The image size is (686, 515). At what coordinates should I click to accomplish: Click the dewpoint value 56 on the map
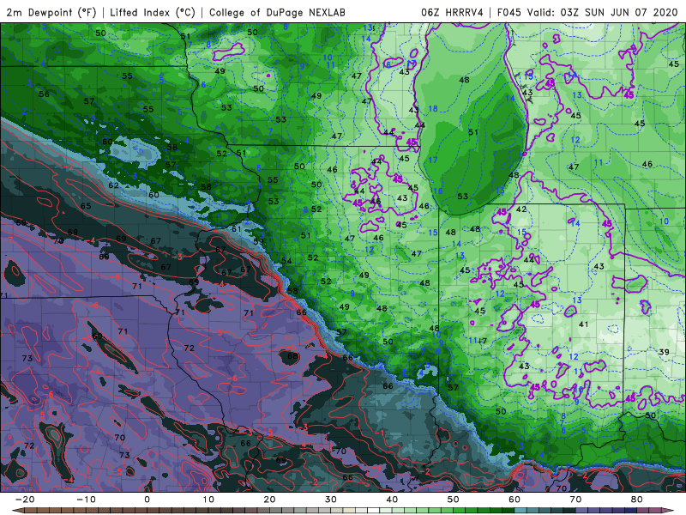(44, 94)
